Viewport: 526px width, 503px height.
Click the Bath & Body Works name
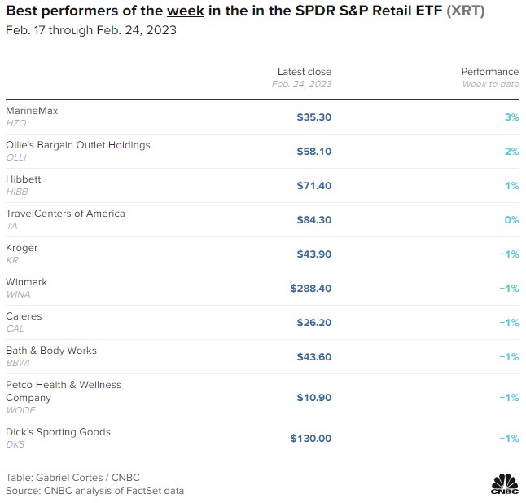coord(51,351)
